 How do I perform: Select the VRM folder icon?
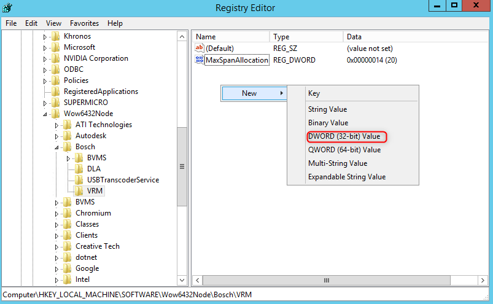coord(79,191)
